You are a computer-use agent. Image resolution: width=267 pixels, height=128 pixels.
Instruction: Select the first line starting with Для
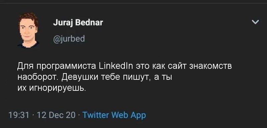point(124,66)
